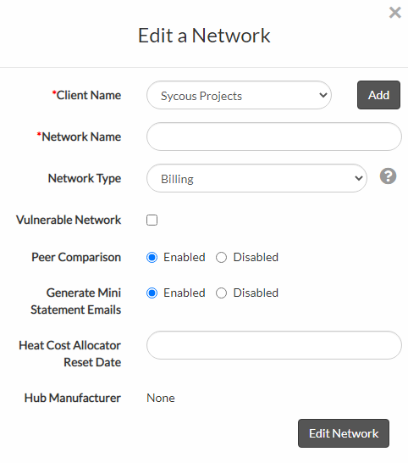Viewport: 408px width, 463px height.
Task: Open the Client Name dropdown
Action: [239, 95]
